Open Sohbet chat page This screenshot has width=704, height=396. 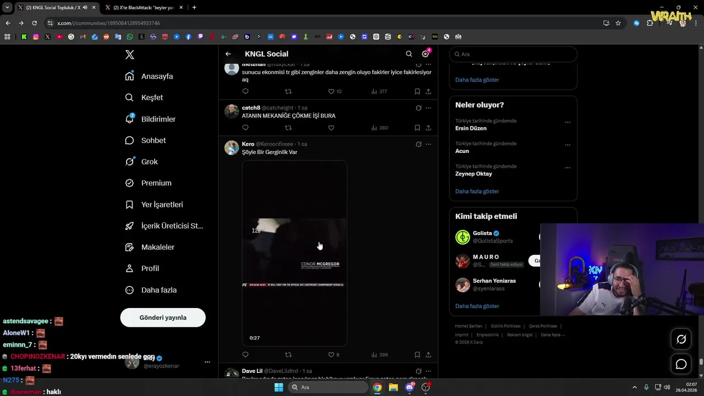pyautogui.click(x=145, y=140)
